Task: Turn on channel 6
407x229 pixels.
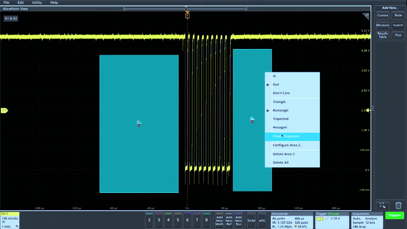Action: point(187,220)
